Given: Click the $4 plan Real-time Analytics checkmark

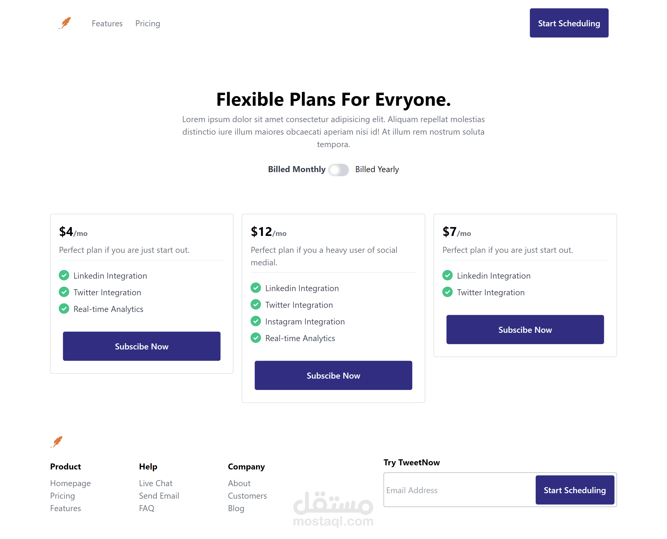Looking at the screenshot, I should pos(64,309).
